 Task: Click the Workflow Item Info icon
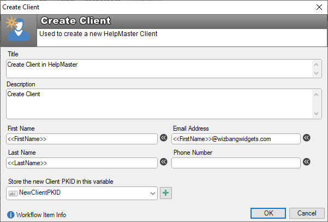pos(11,215)
